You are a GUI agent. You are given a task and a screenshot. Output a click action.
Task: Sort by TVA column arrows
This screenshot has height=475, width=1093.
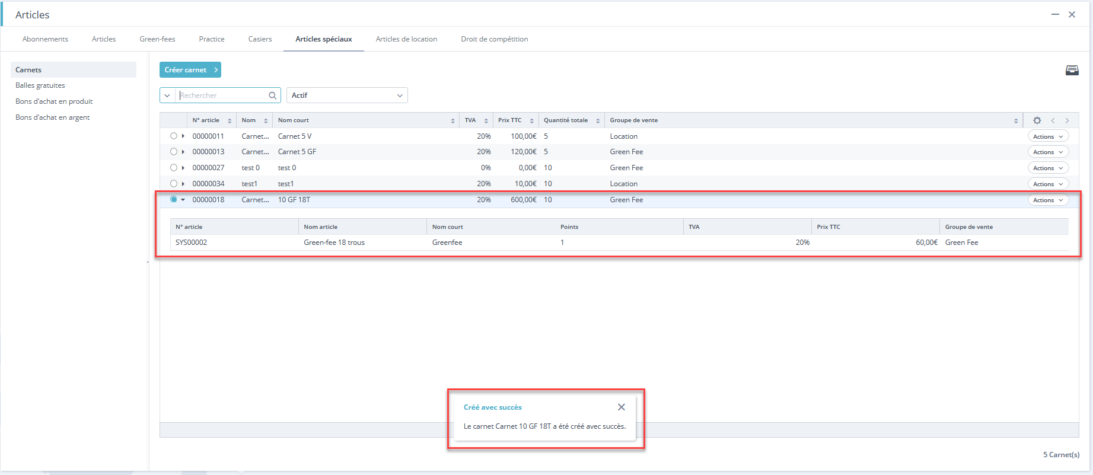pyautogui.click(x=486, y=120)
